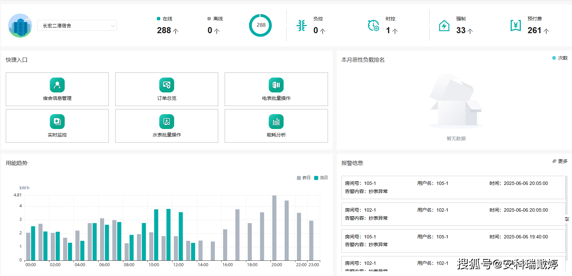Click the settings sliders icon beside alarm list

pyautogui.click(x=567, y=219)
